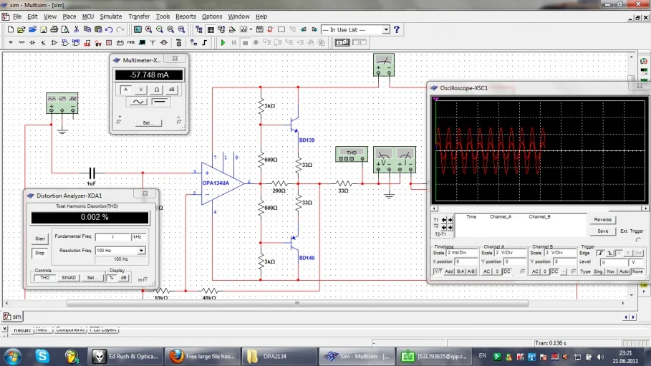Click the function generator instrument on the schematic
Viewport: 651px width, 366px height.
pyautogui.click(x=61, y=104)
